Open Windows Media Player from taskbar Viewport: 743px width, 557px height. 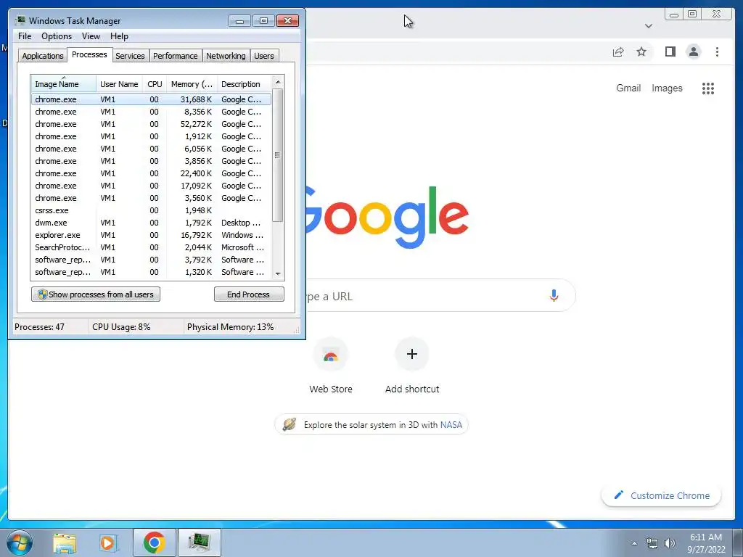[x=107, y=542]
